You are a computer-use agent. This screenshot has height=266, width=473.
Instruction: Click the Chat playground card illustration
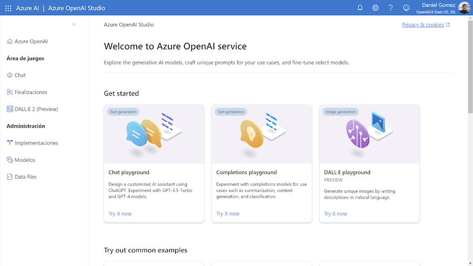pos(154,134)
